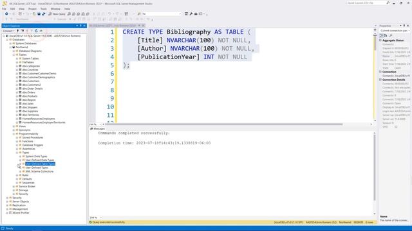Select the Server Objects node
Screen dimensions: 412x231
21,201
